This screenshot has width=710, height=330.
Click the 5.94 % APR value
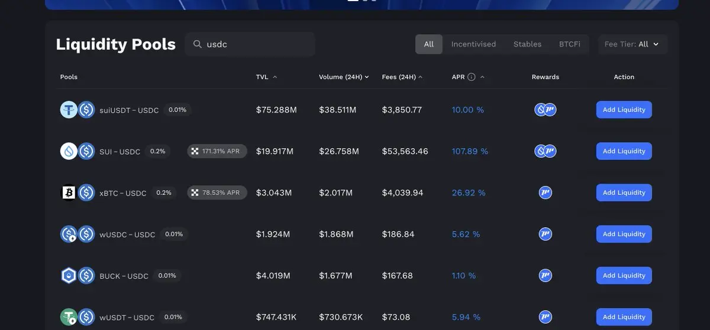466,317
